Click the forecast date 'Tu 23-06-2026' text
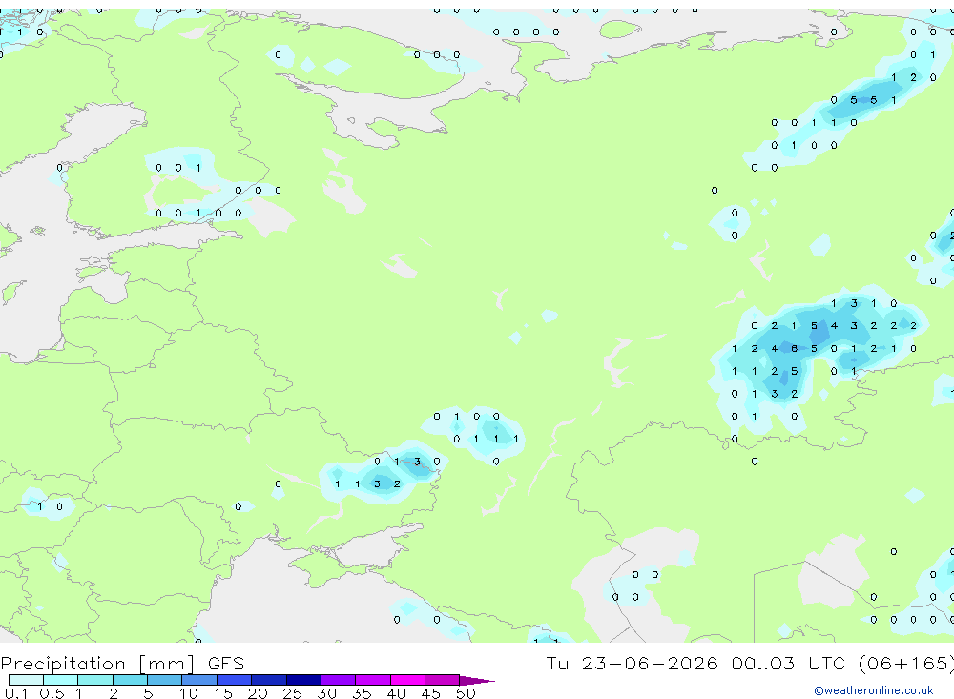Image resolution: width=954 pixels, height=699 pixels. pyautogui.click(x=633, y=663)
